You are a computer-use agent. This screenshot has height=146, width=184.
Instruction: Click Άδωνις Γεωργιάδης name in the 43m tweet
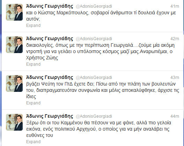click(x=50, y=77)
